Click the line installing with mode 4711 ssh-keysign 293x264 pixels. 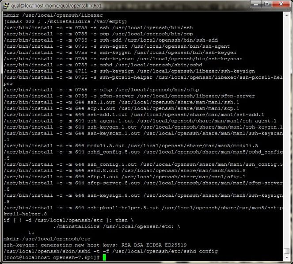coord(129,71)
